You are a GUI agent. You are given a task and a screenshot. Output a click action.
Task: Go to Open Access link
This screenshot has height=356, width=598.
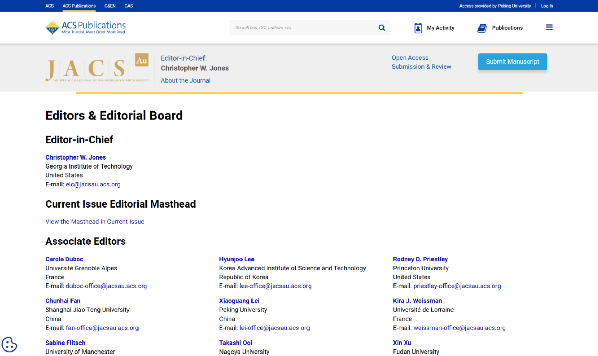pos(410,58)
